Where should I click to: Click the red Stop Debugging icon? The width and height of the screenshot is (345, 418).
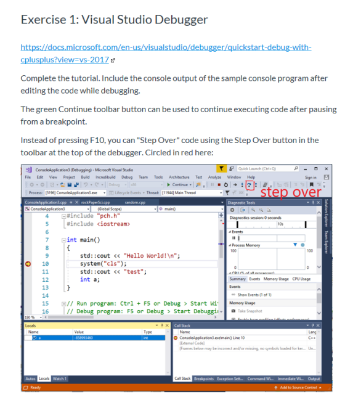pos(219,185)
